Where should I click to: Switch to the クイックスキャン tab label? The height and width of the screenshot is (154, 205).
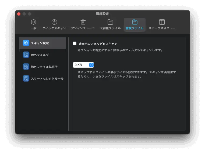point(54,28)
